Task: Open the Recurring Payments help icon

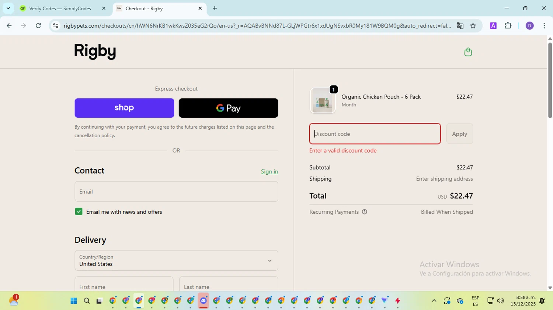Action: [x=364, y=212]
